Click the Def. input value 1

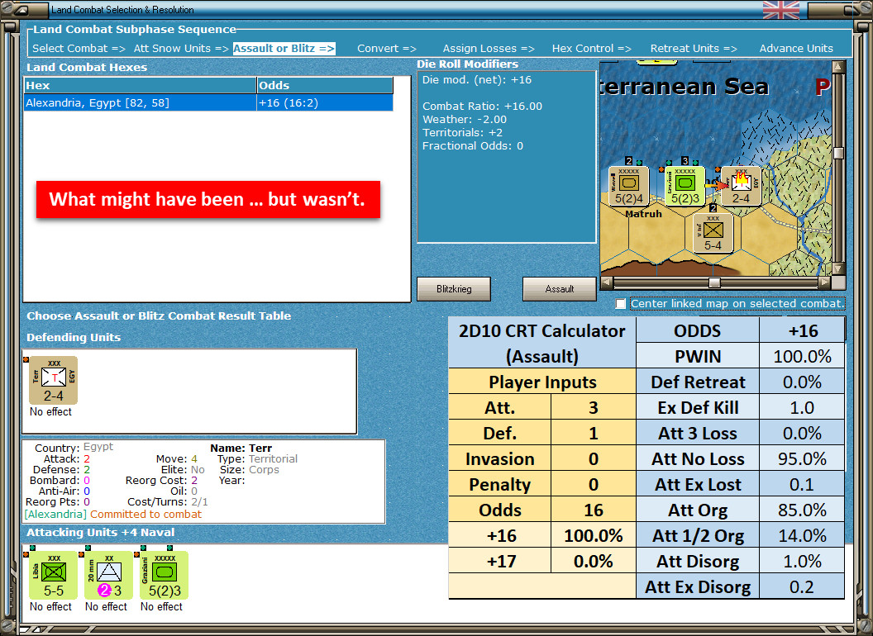(x=594, y=434)
